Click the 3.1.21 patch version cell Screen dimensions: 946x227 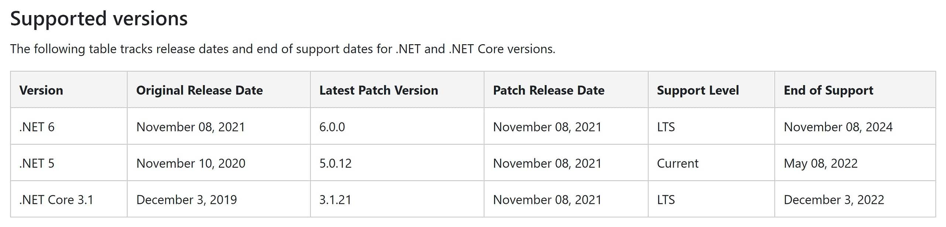coord(335,200)
